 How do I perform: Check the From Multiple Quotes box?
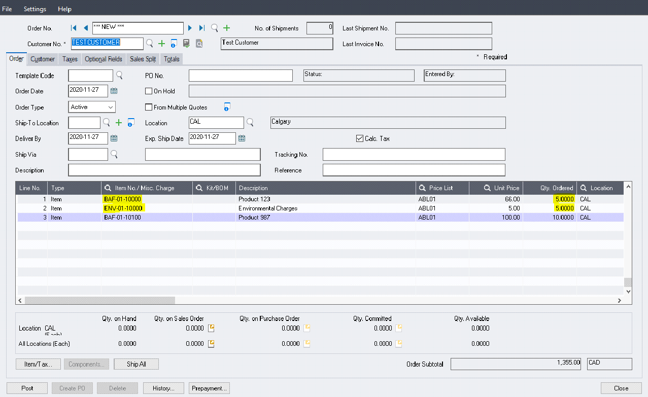pos(149,107)
